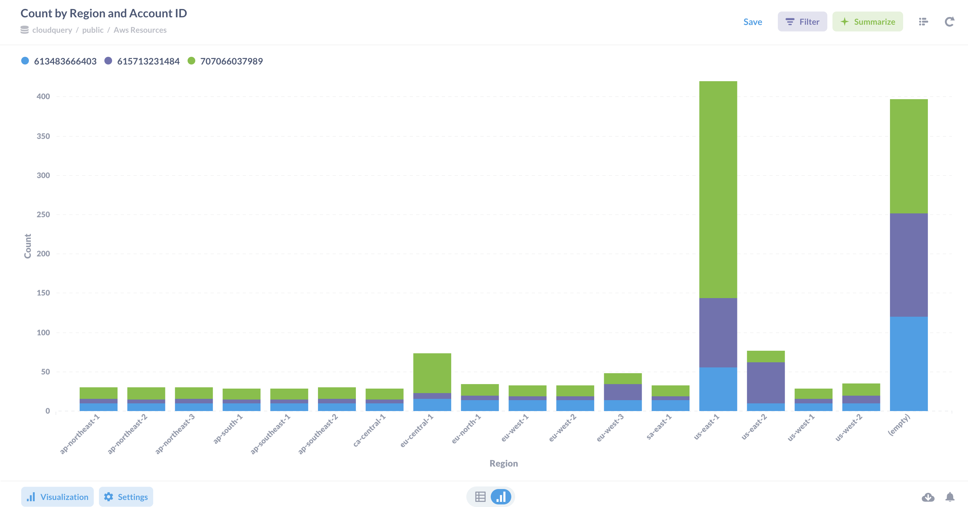The image size is (968, 507).
Task: Toggle series 613483666403 in legend
Action: 65,61
